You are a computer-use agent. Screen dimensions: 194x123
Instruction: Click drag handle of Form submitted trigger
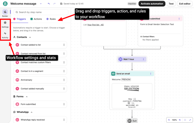[64, 104]
